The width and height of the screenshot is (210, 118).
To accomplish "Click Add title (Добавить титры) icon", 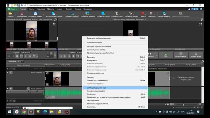I will pos(131,13).
